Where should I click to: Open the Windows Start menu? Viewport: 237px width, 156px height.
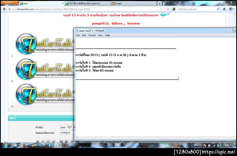(x=6, y=145)
